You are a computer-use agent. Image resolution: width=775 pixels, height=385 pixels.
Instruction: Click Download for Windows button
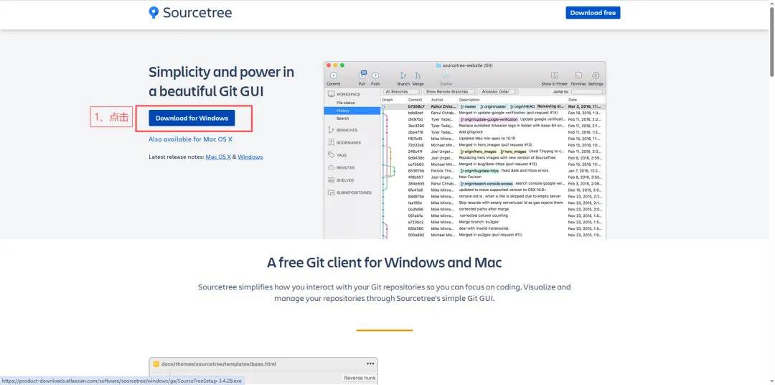click(192, 119)
